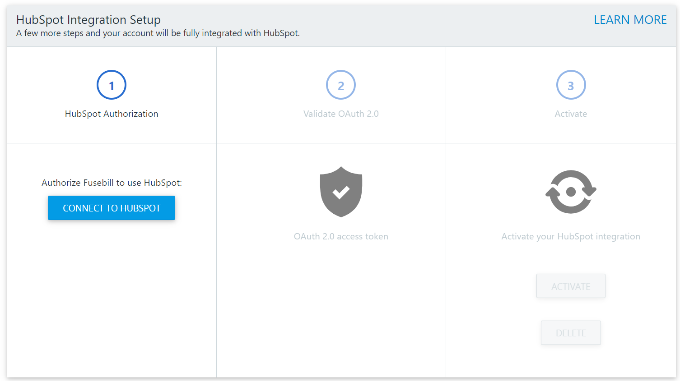This screenshot has width=680, height=381.
Task: Click the greyed-out ACTIVATE button
Action: coord(571,286)
